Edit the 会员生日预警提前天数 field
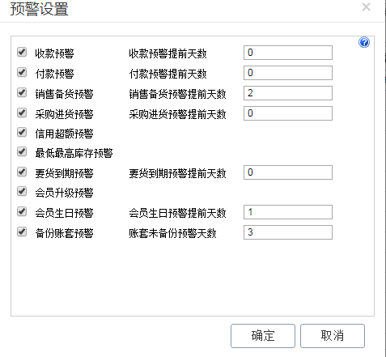This screenshot has height=357, width=386. click(288, 212)
